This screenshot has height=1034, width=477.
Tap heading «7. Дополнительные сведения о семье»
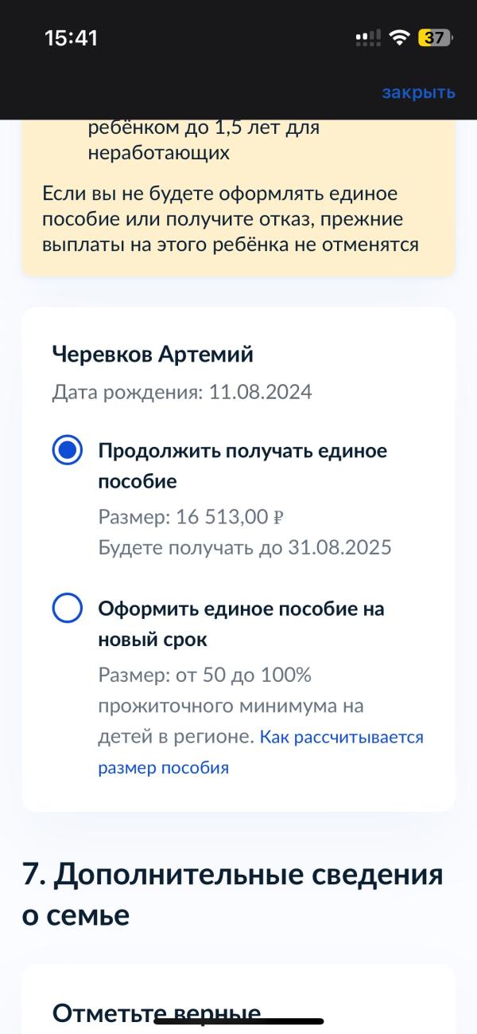pyautogui.click(x=232, y=895)
